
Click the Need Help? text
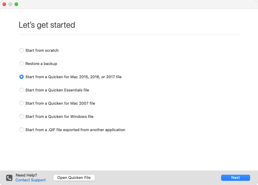(26, 175)
